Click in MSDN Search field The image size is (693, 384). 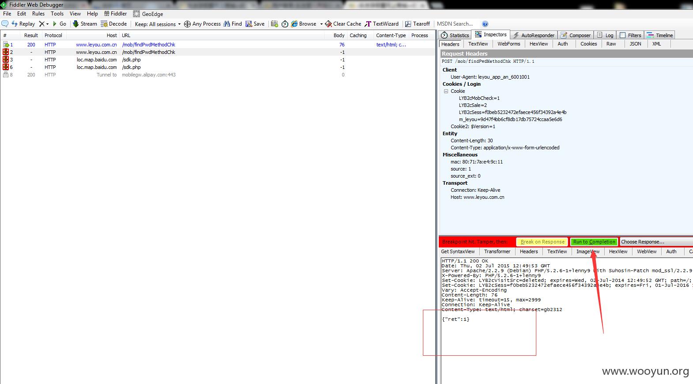pos(457,24)
